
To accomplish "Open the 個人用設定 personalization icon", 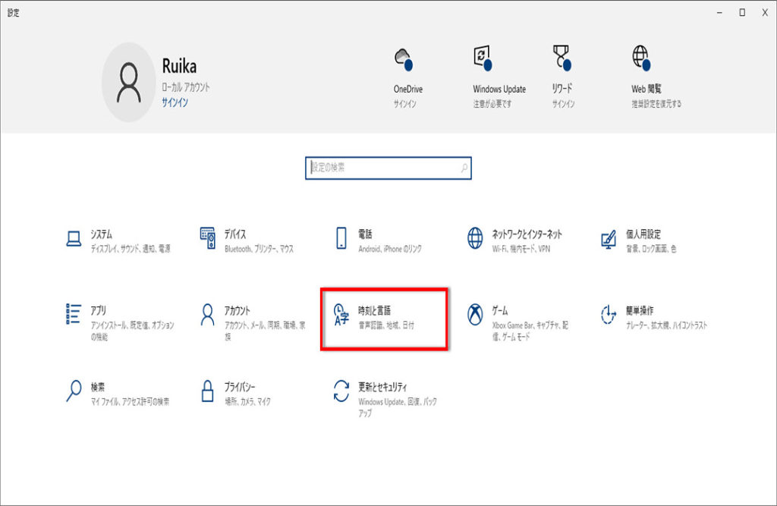I will [x=608, y=239].
